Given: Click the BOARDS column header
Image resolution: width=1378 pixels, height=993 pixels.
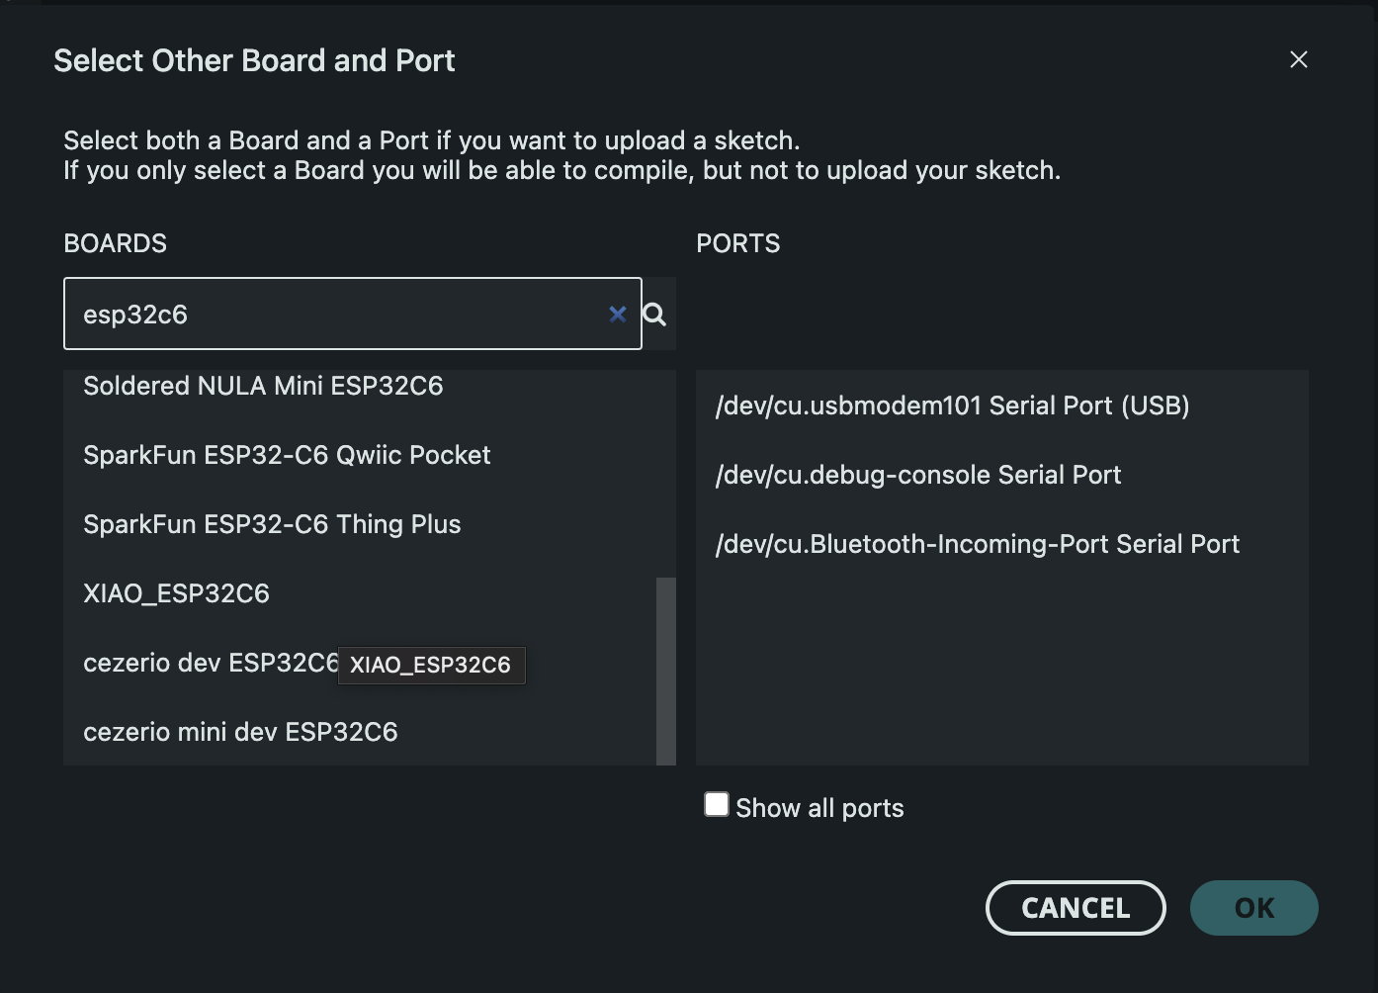Looking at the screenshot, I should 115,243.
